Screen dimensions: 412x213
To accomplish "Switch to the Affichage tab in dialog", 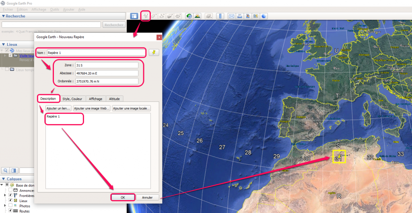I will (x=96, y=99).
